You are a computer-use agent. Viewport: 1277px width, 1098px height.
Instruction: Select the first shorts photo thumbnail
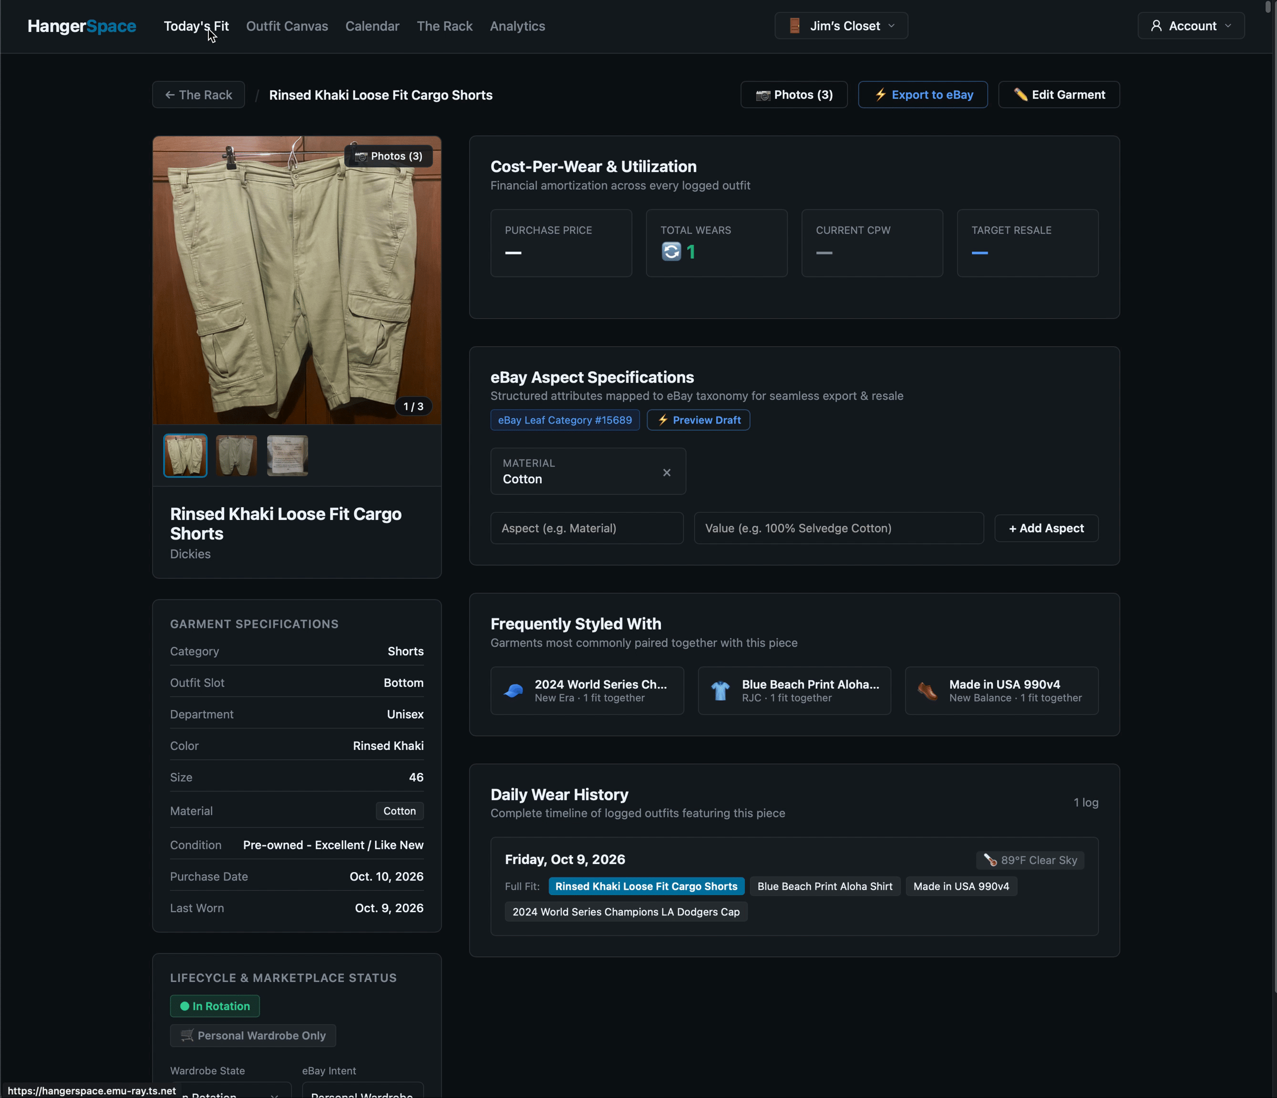185,456
